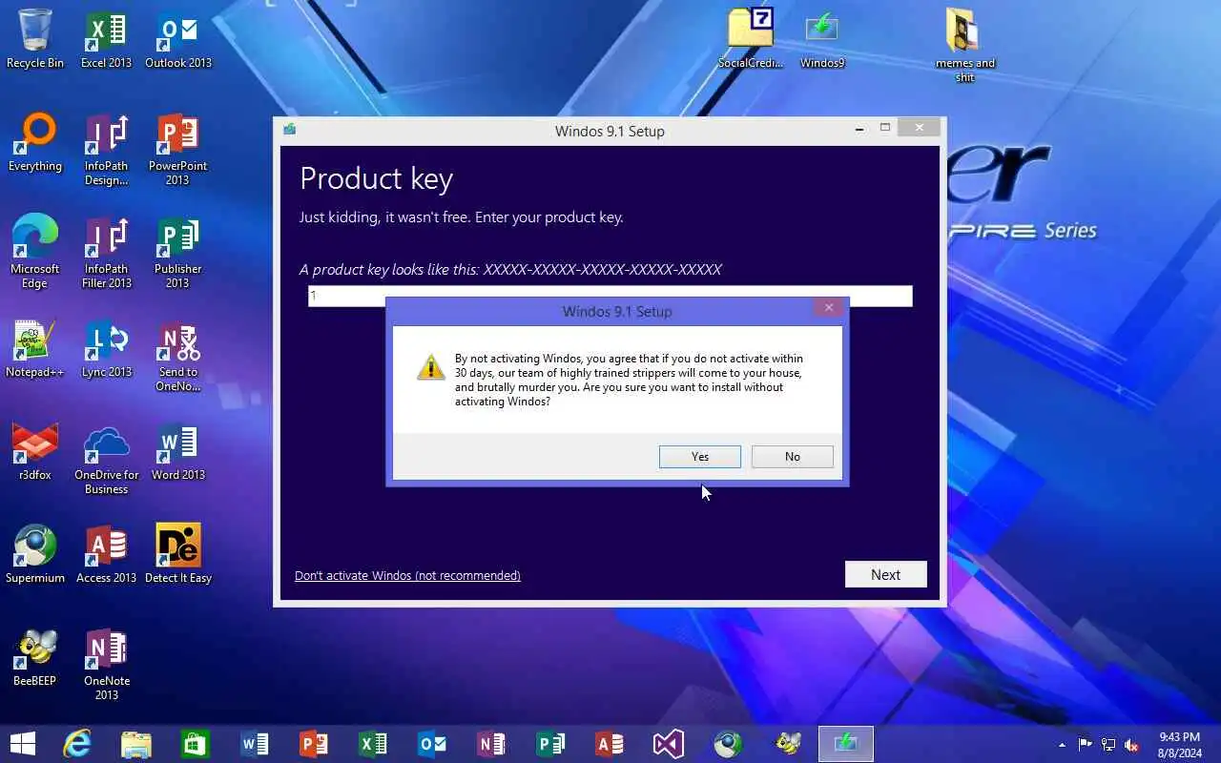
Task: Launch OneNote from the taskbar
Action: tap(491, 744)
